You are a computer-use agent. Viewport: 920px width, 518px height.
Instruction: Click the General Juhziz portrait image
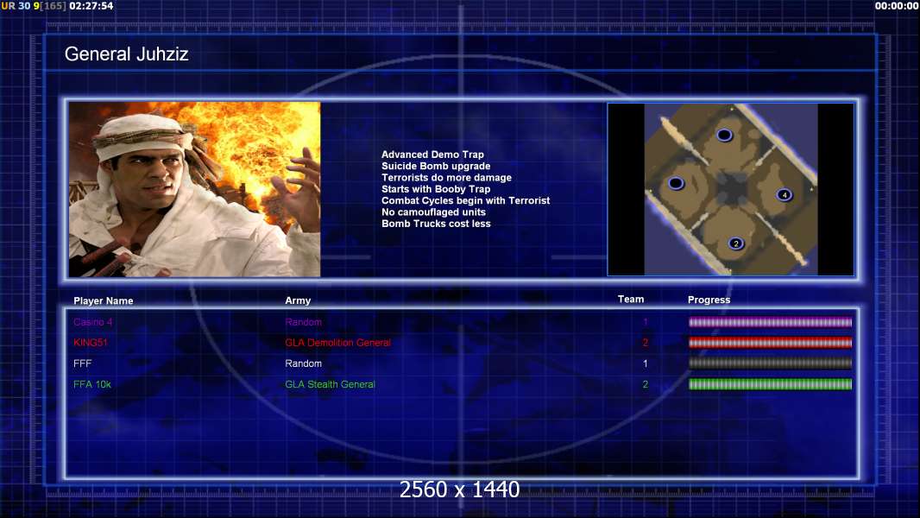[x=195, y=189]
